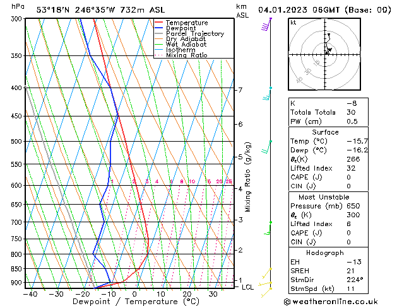Click the green wind barb at 700 hPa
The height and width of the screenshot is (306, 397).
point(268,228)
